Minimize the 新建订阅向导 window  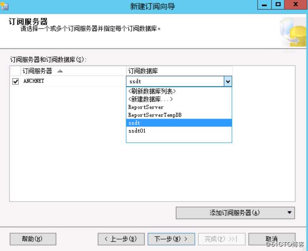click(265, 4)
